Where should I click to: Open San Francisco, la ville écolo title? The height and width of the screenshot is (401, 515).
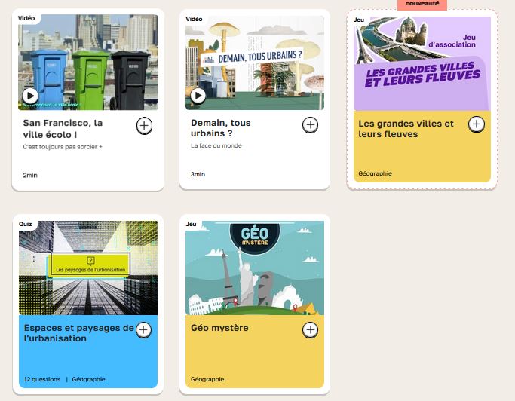click(63, 129)
